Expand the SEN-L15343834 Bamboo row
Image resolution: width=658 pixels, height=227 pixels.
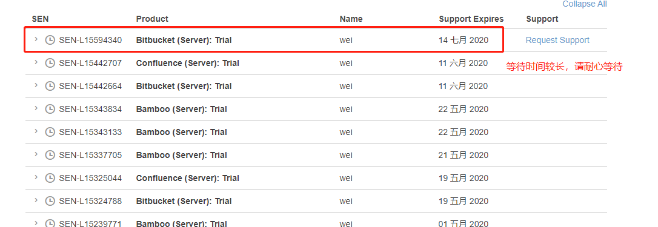[36, 108]
